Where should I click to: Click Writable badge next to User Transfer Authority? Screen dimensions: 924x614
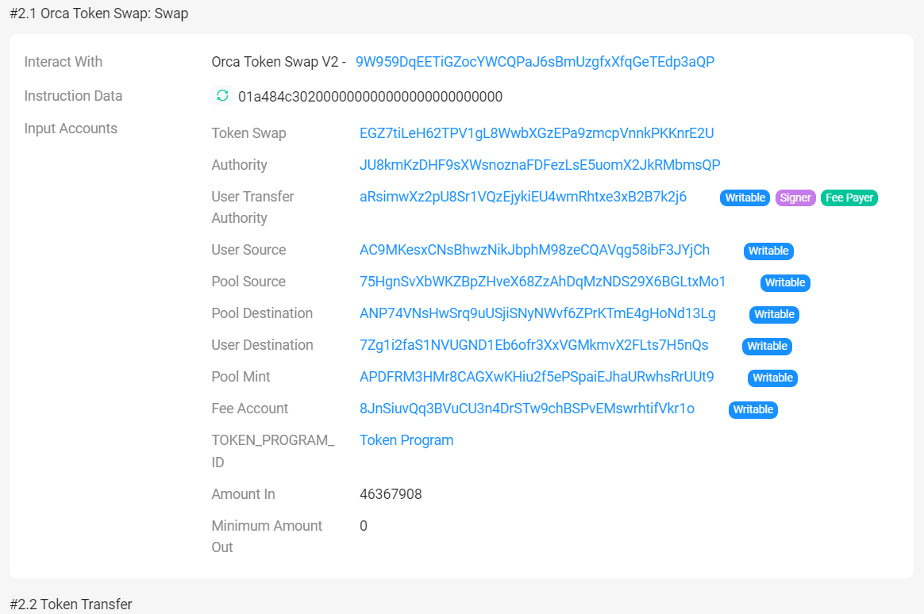pos(745,198)
